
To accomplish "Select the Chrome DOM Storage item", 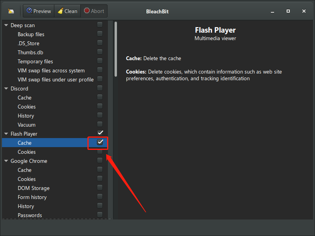I will click(33, 188).
